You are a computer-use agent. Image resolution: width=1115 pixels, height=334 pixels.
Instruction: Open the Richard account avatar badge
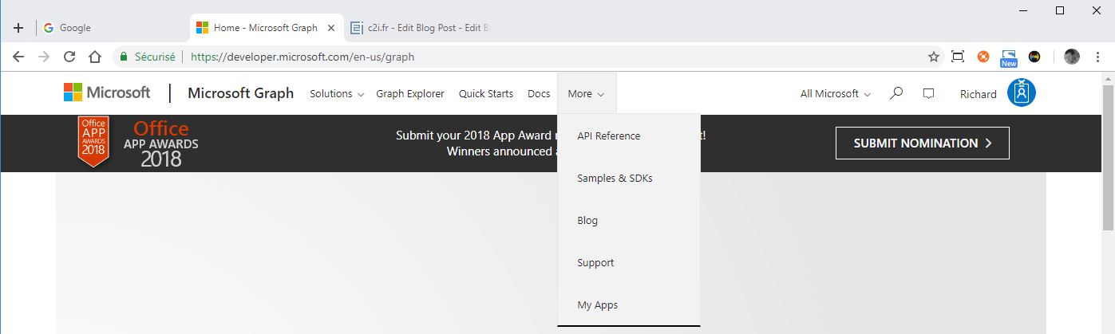click(1021, 93)
